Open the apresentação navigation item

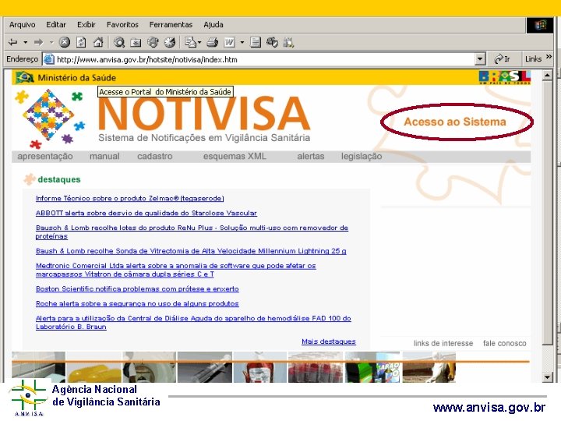tap(45, 156)
